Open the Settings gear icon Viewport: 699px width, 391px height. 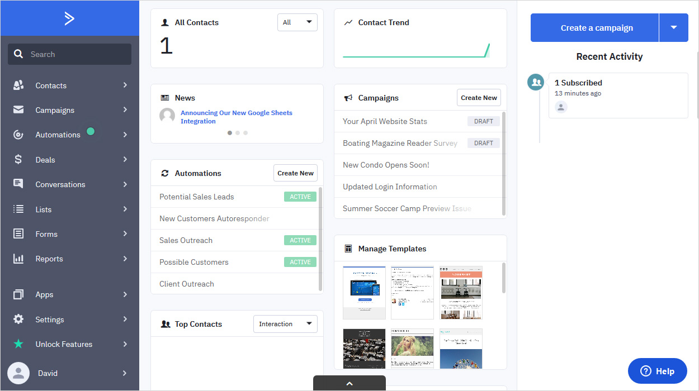pyautogui.click(x=18, y=320)
